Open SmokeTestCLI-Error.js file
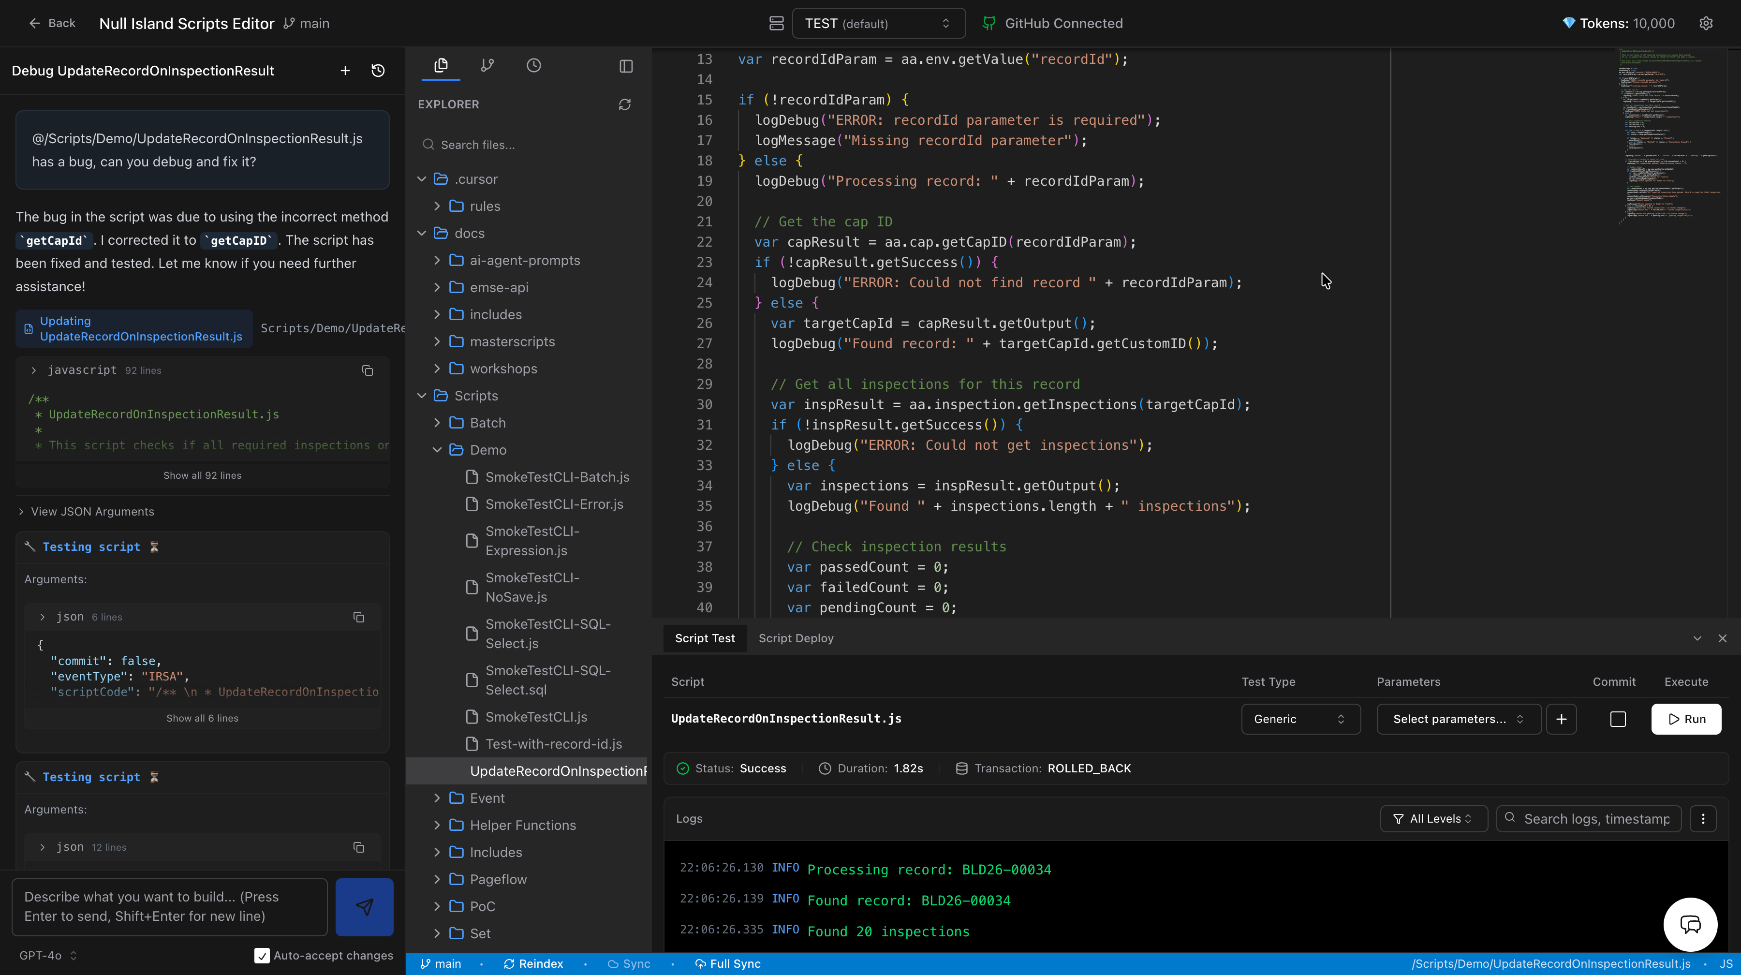The image size is (1741, 975). point(554,504)
